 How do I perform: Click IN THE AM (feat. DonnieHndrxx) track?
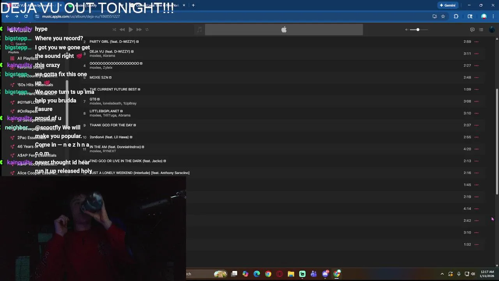tap(115, 147)
